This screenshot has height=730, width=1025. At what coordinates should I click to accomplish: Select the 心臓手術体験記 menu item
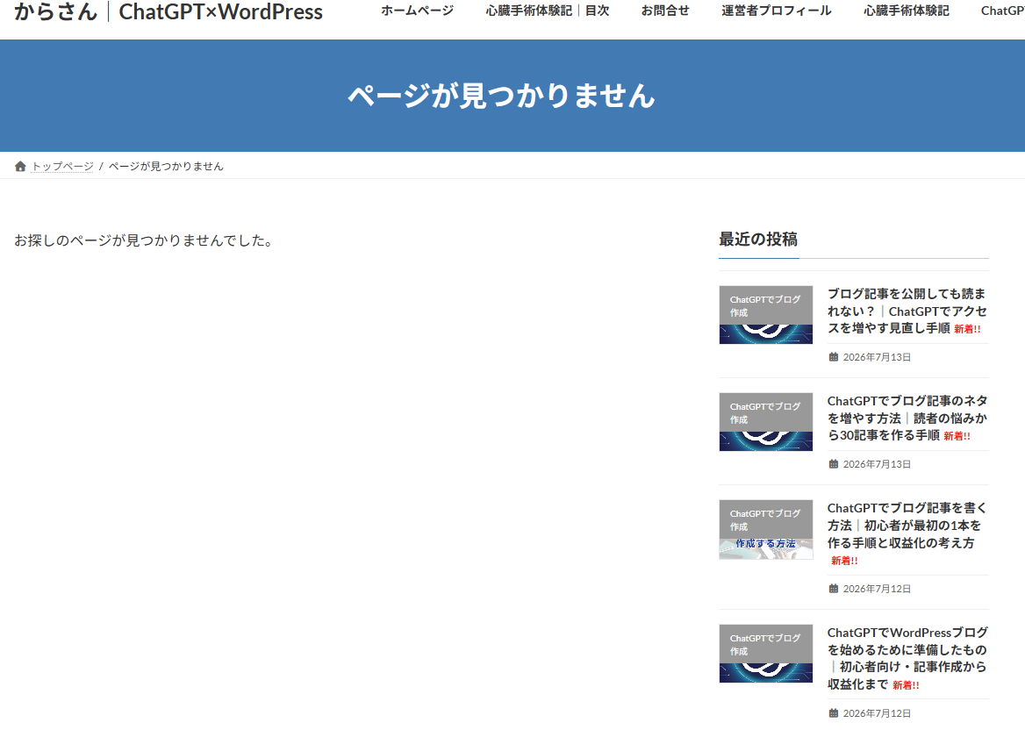pyautogui.click(x=906, y=11)
